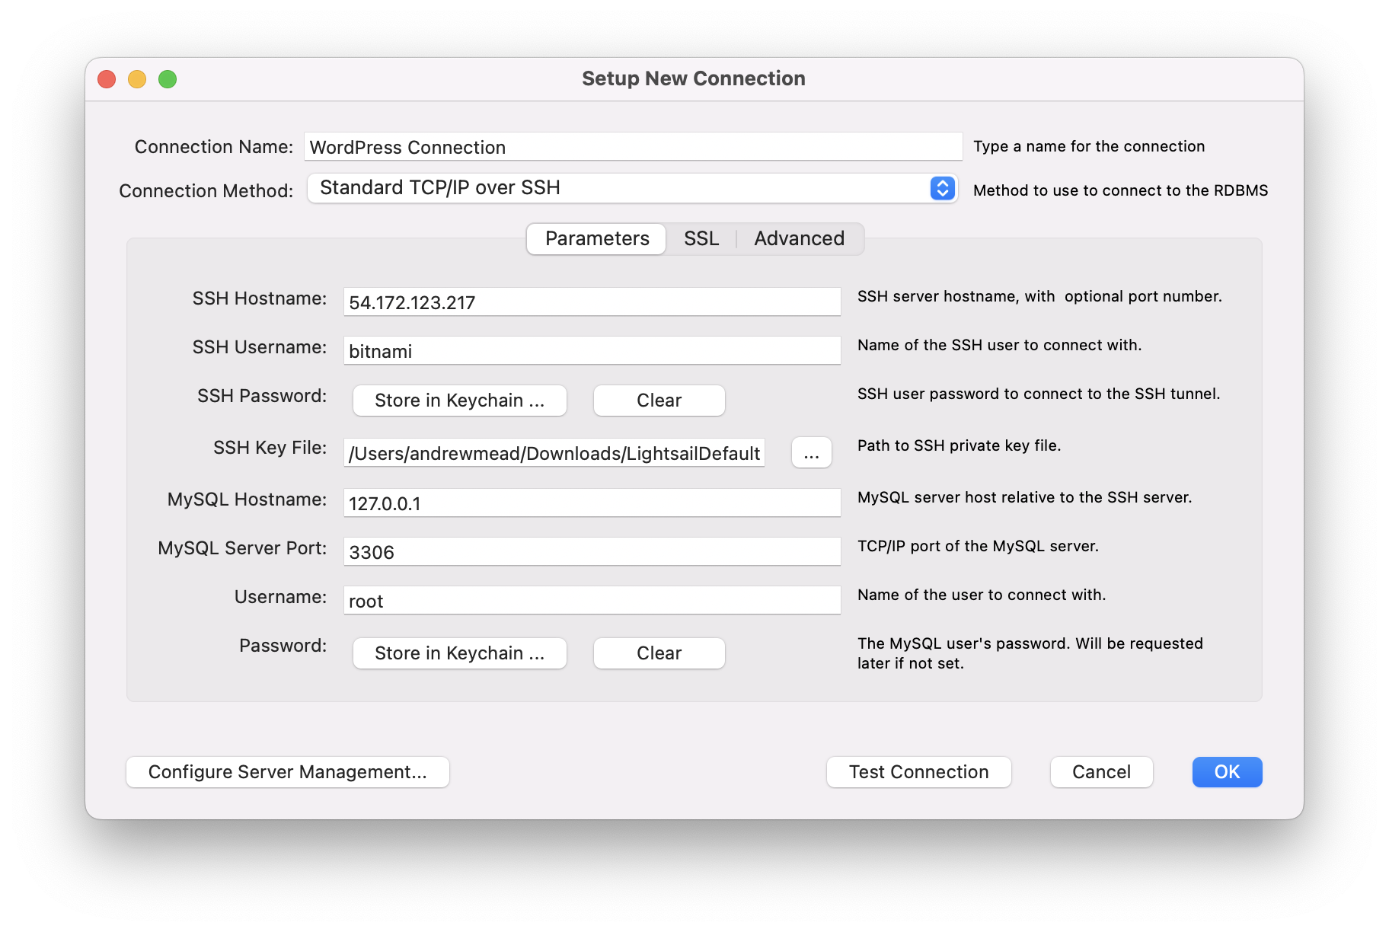The image size is (1389, 932).
Task: Store the SSH password in Keychain
Action: (459, 400)
